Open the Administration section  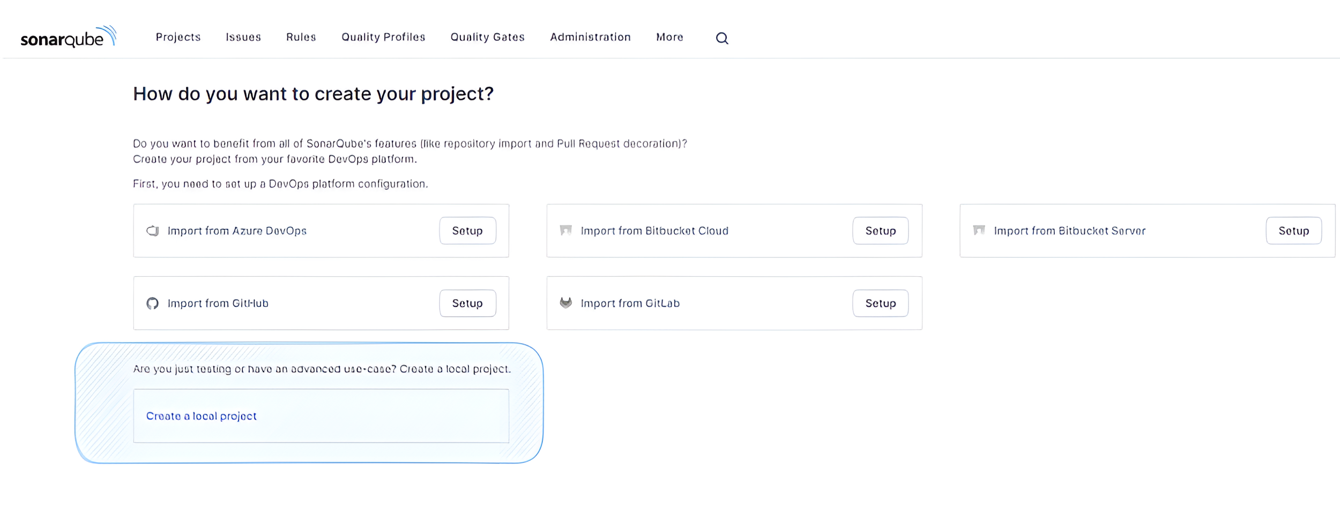click(590, 37)
